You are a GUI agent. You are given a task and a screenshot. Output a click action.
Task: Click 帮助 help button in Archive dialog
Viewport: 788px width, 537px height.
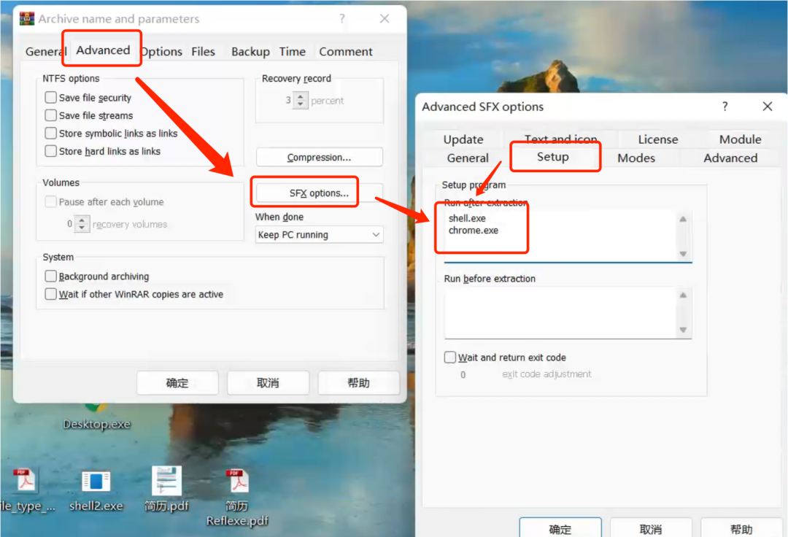(358, 383)
